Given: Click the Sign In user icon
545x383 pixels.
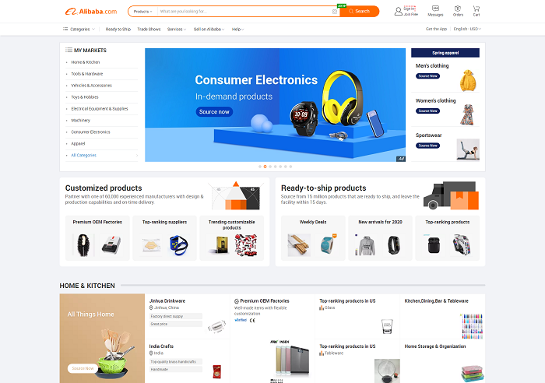Looking at the screenshot, I should pyautogui.click(x=399, y=12).
